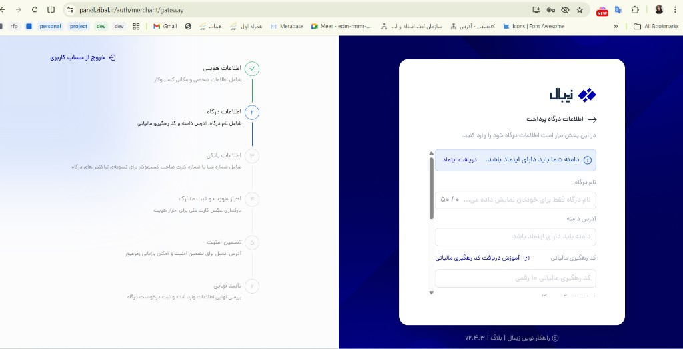Click the form's vertical scrollbar thumb
Viewport: 683px width, 349px height.
click(432, 188)
